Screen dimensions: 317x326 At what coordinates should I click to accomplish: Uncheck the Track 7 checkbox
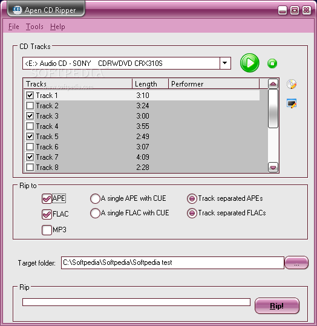point(30,157)
